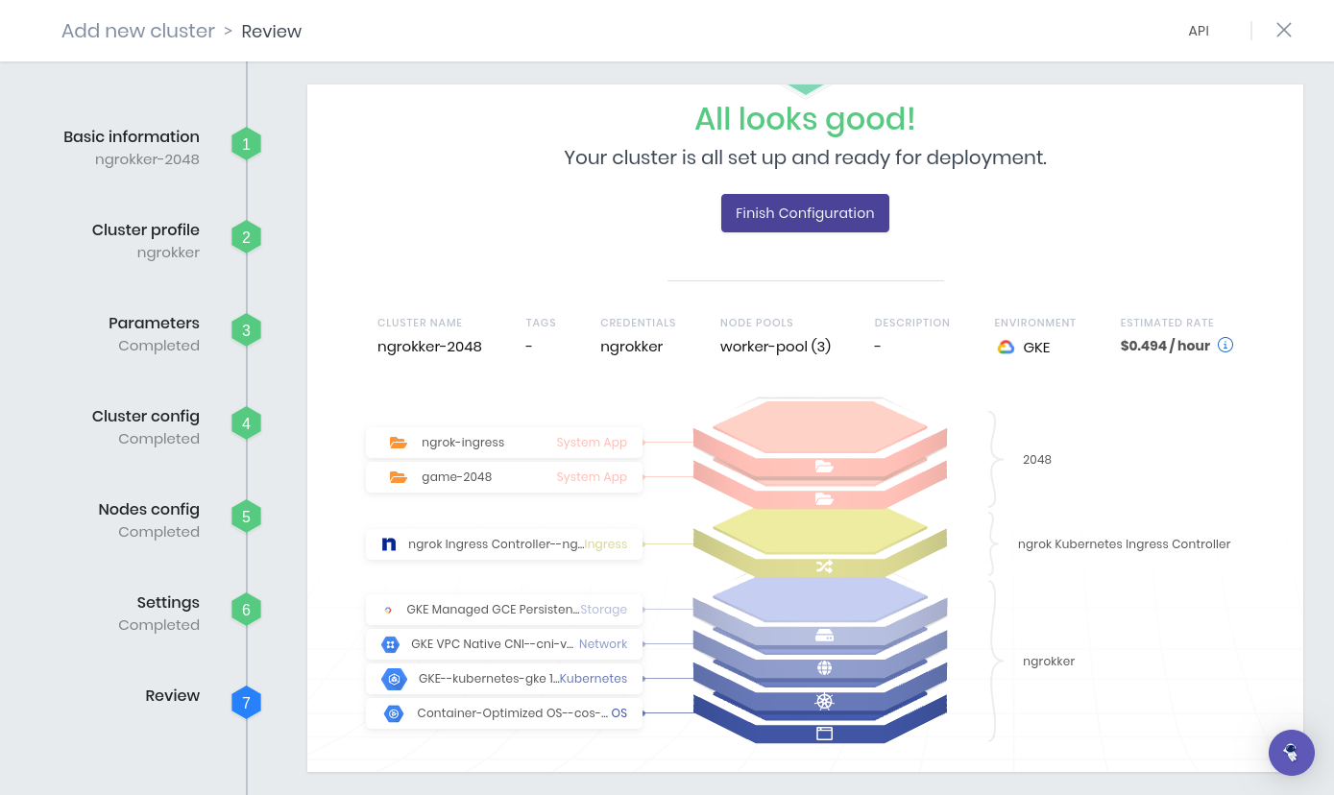Go to Parameters step 3 hexagon
This screenshot has height=795, width=1334.
(x=246, y=330)
